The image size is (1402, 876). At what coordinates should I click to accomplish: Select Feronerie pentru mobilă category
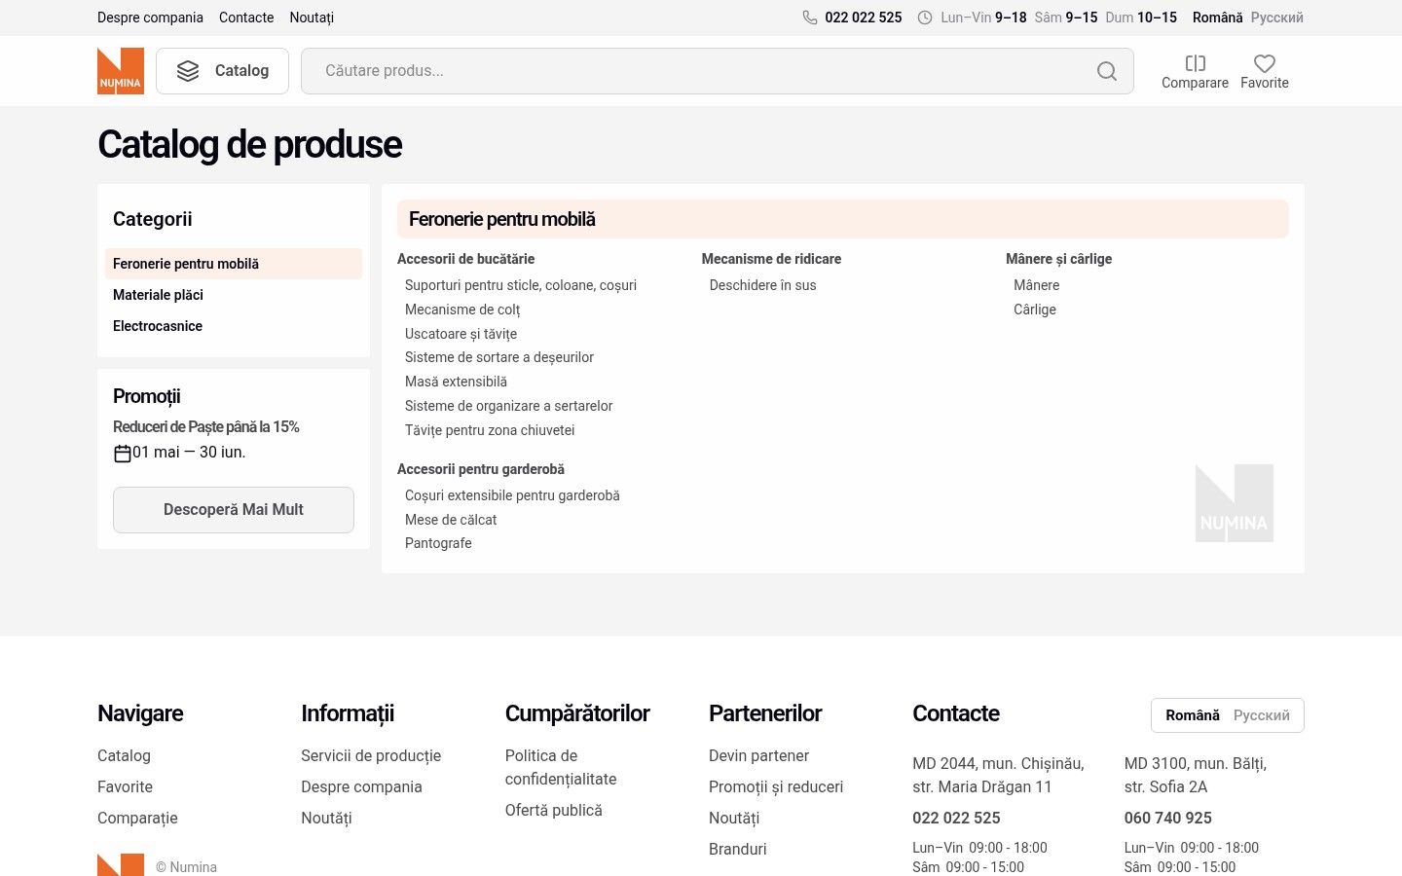[234, 264]
